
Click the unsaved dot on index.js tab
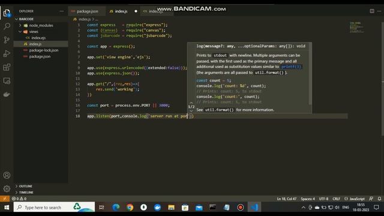136,11
